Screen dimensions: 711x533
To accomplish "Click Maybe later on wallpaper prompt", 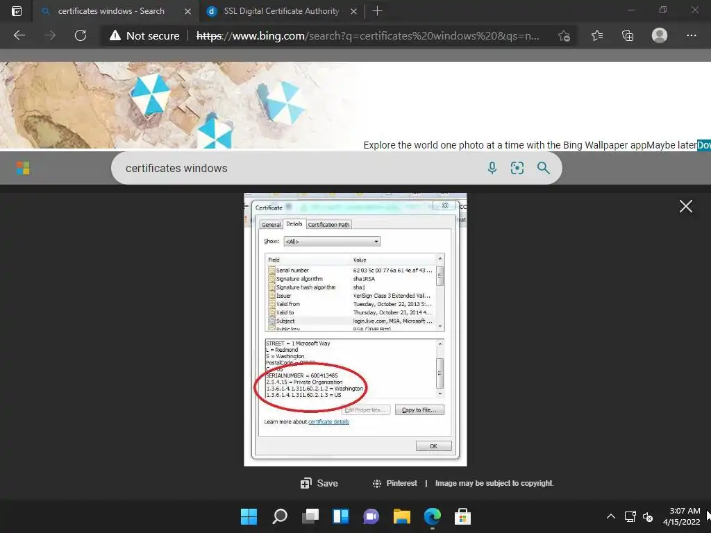I will point(671,145).
